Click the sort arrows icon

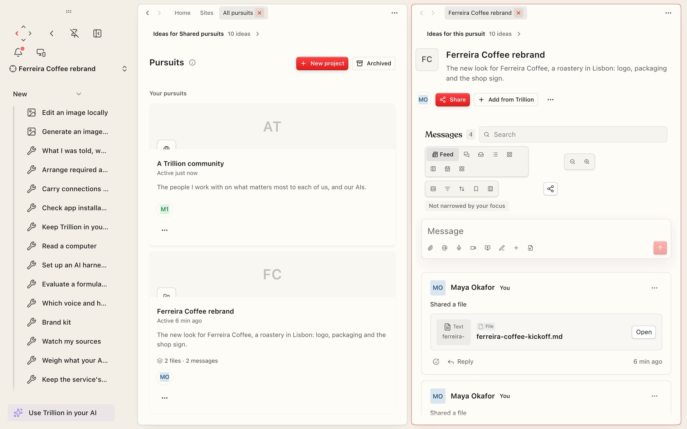pyautogui.click(x=462, y=189)
